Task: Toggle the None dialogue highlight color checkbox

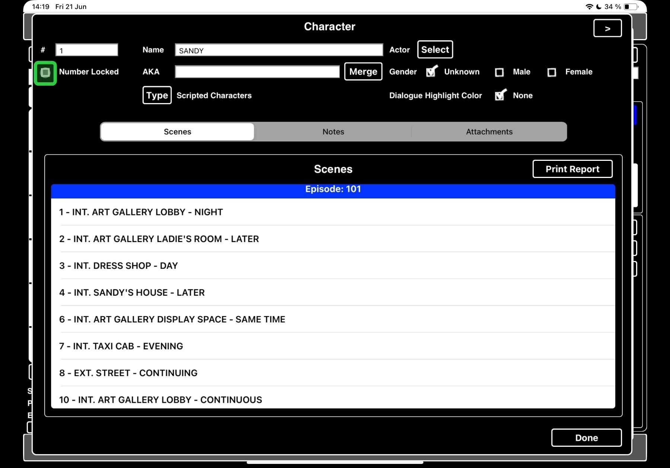Action: tap(500, 95)
